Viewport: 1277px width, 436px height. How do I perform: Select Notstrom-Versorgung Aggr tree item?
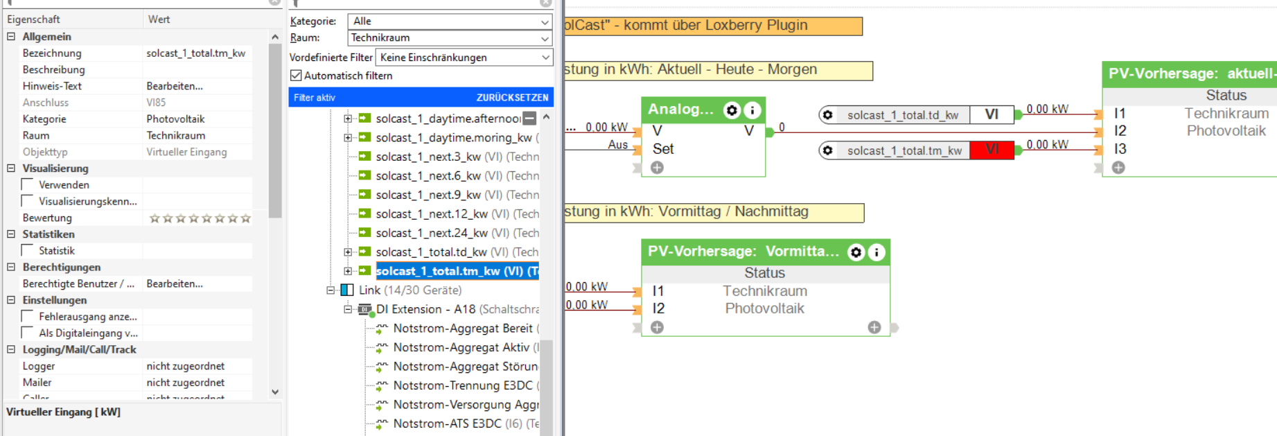(466, 405)
